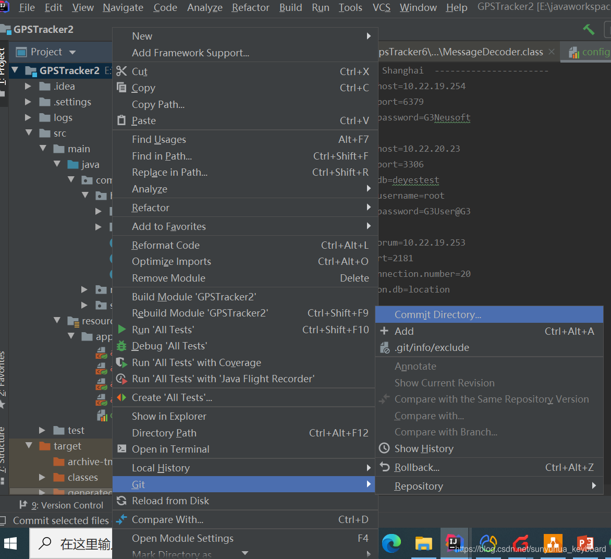Image resolution: width=611 pixels, height=559 pixels.
Task: Collapse the GPSTracker2 root node
Action: point(15,70)
